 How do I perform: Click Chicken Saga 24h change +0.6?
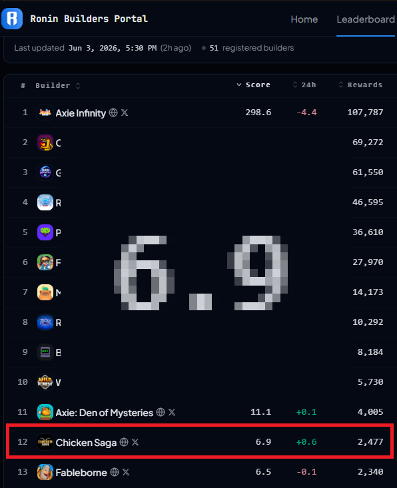(306, 441)
